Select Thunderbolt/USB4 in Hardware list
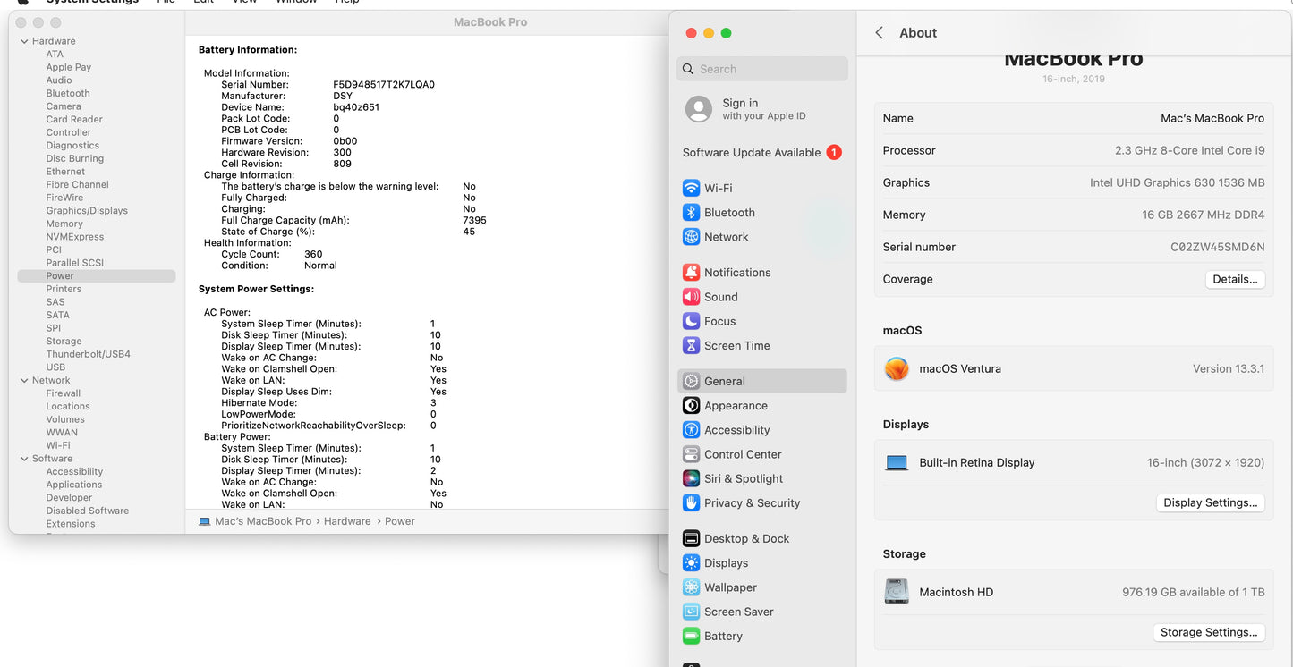 click(88, 354)
